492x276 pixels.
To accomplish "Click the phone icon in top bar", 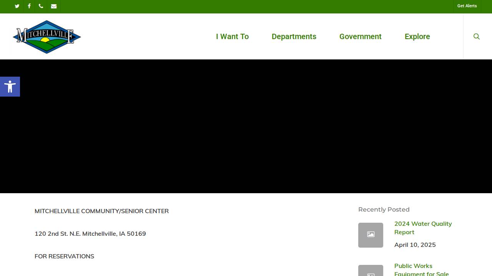I will pos(41,6).
